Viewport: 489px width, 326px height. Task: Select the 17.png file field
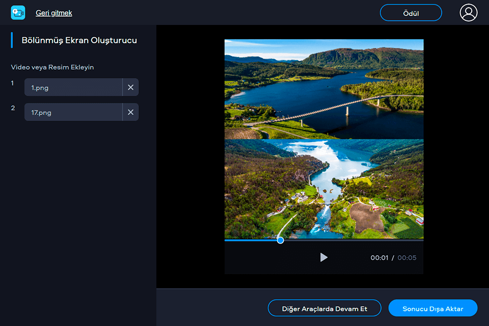point(73,112)
